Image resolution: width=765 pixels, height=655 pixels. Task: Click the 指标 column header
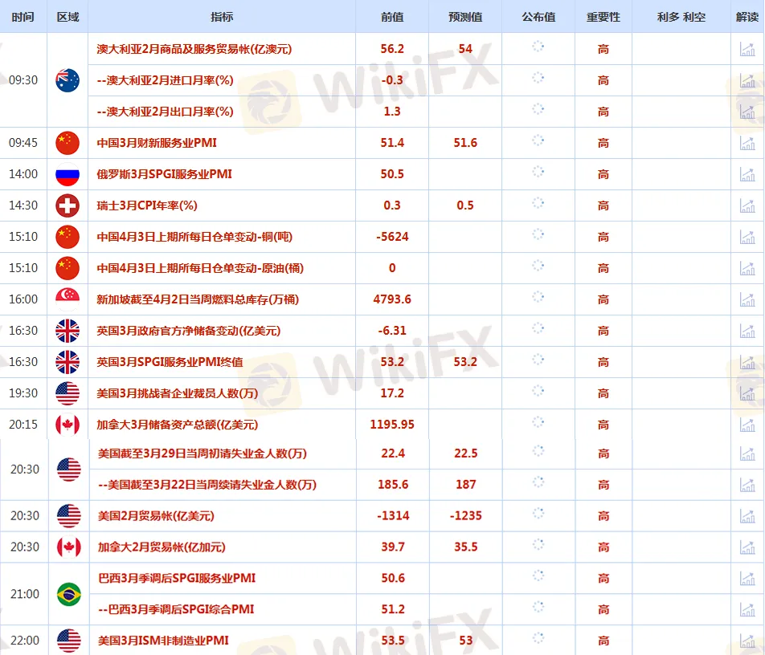click(222, 17)
